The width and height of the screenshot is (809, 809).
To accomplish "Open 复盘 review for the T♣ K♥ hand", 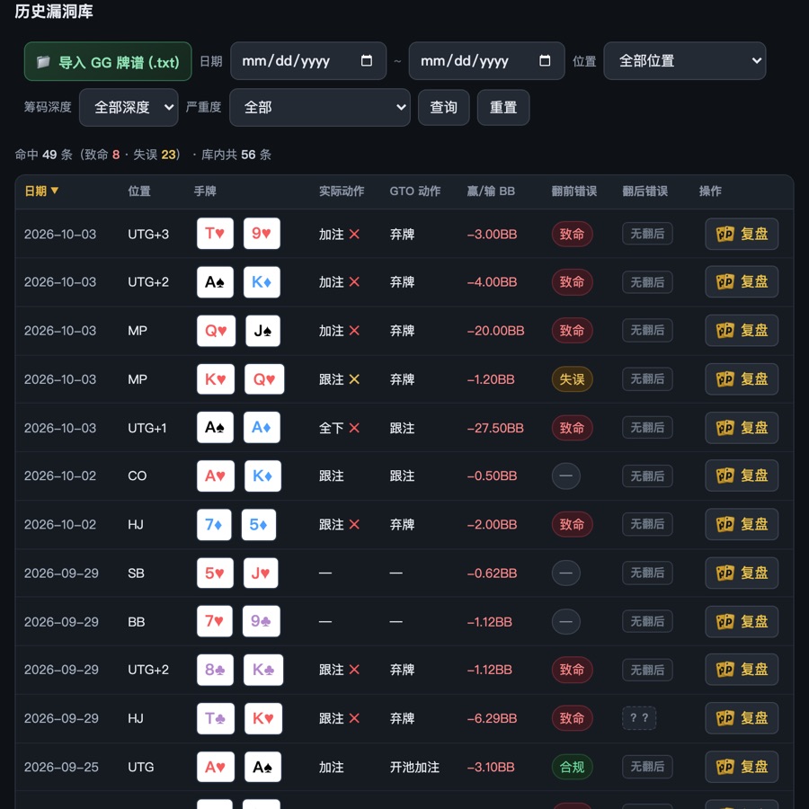I will point(742,718).
